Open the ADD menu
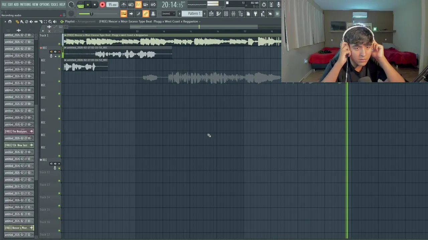This screenshot has height=240, width=428. coord(16,4)
